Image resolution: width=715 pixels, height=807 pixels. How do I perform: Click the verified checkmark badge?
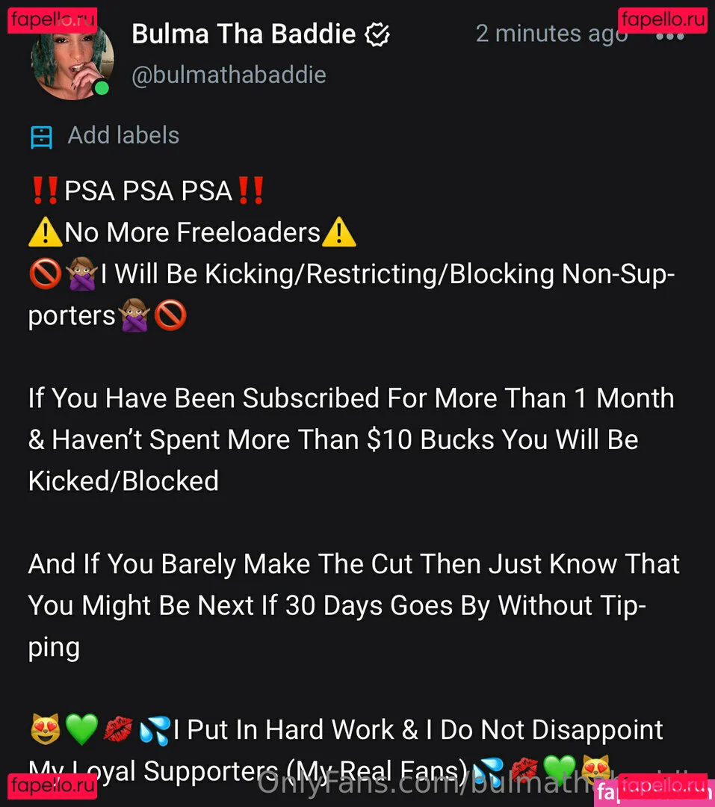coord(377,35)
